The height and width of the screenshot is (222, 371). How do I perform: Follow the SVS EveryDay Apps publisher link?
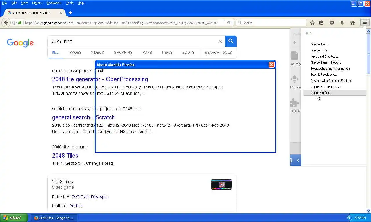click(90, 197)
